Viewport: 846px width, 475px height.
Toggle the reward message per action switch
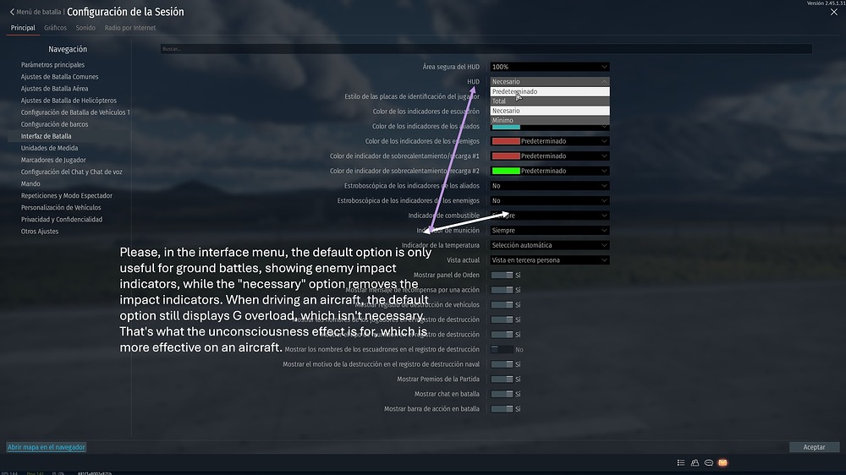point(502,290)
